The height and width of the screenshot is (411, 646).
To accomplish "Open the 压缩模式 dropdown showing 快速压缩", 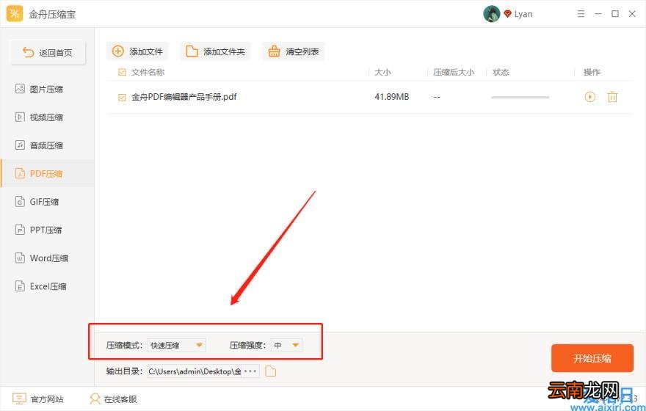I will [176, 345].
